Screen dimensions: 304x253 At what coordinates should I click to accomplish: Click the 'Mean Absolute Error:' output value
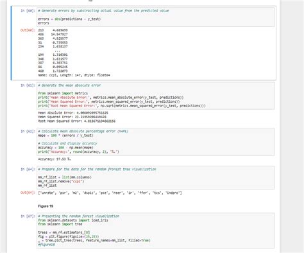tap(92, 113)
